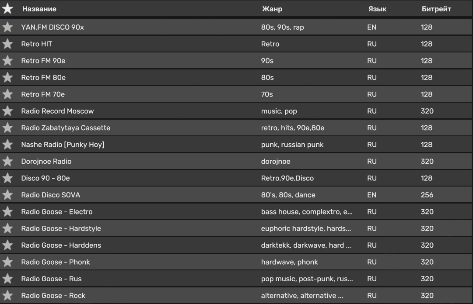Add Radio Record Moscow to favorites star

[7, 111]
